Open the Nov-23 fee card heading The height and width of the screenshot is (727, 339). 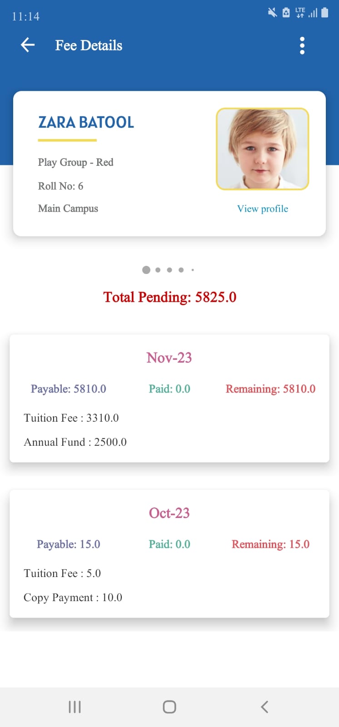pyautogui.click(x=169, y=358)
